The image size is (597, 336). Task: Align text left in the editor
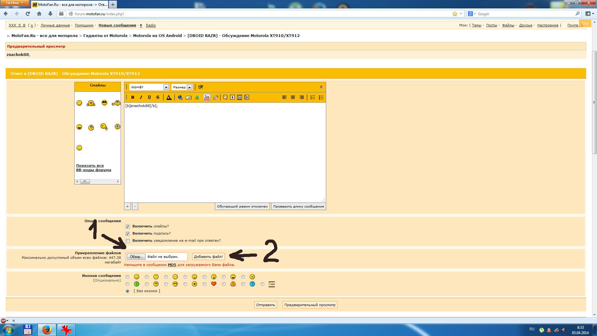point(284,97)
